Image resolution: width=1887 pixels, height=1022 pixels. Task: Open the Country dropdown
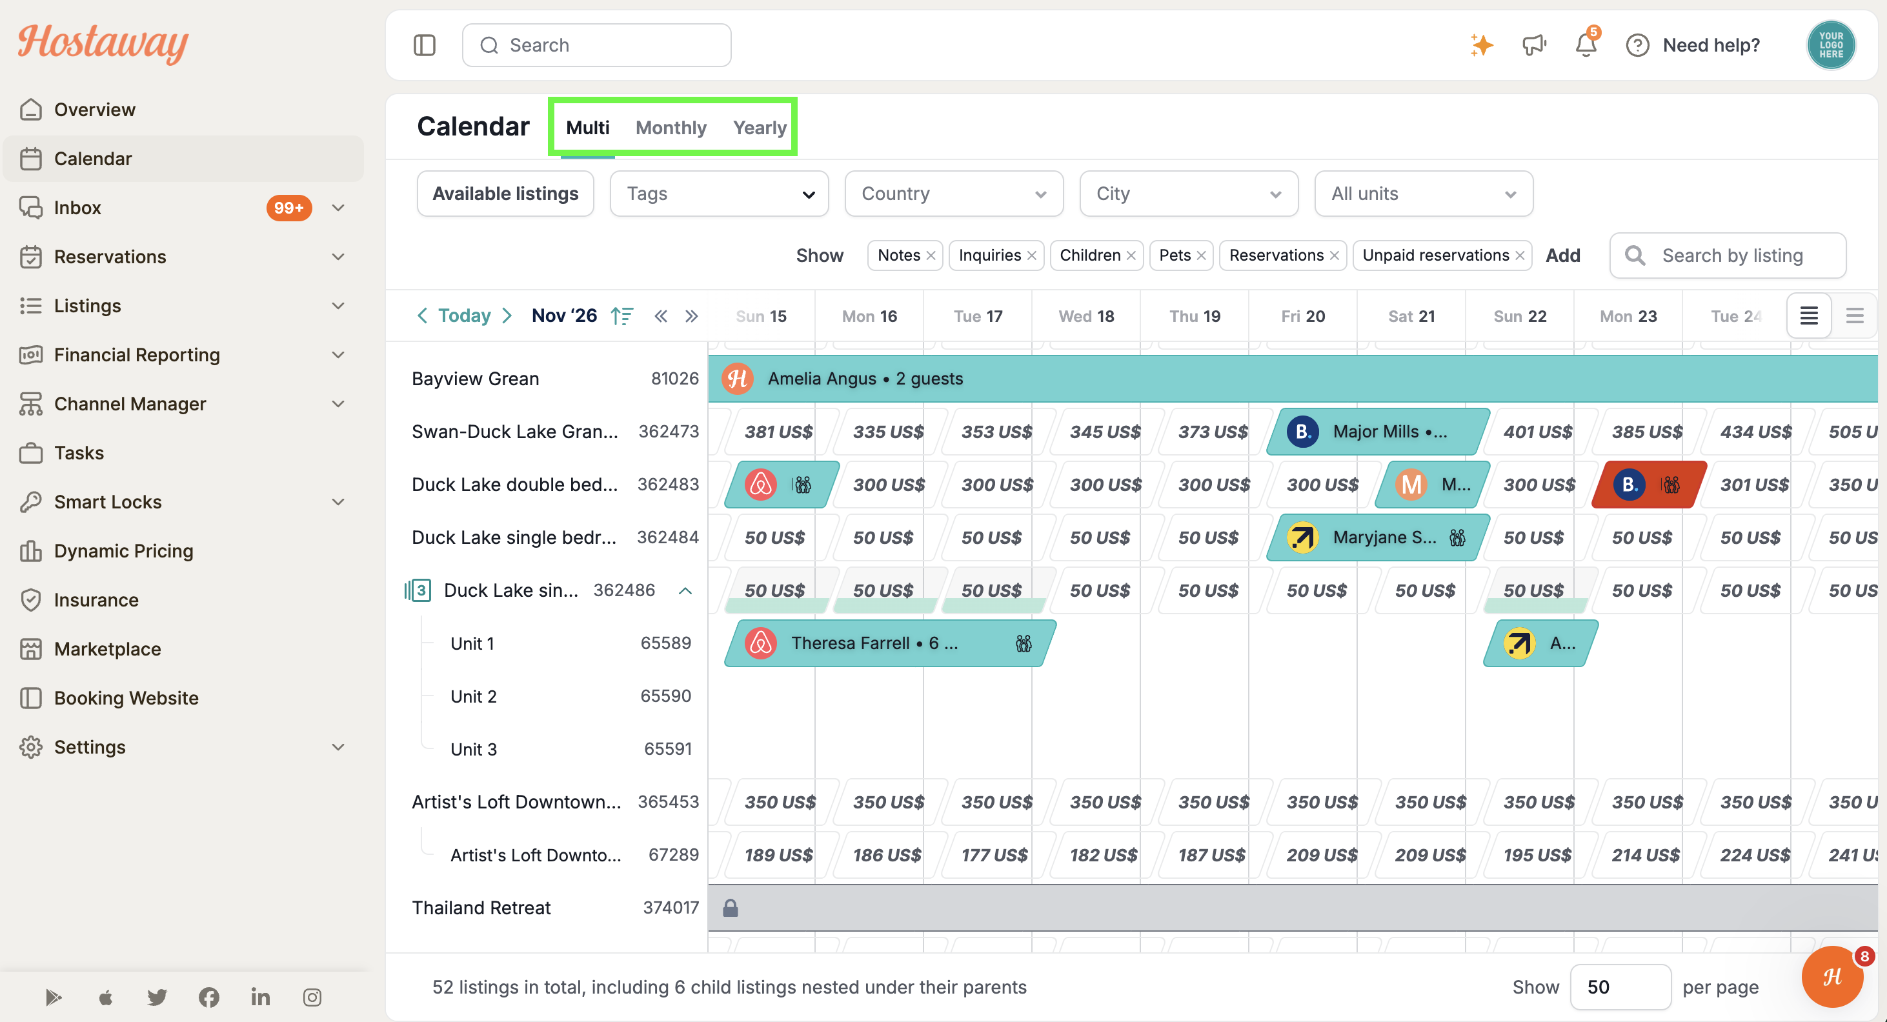click(x=954, y=194)
